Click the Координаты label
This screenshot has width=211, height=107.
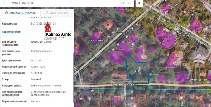(x=10, y=24)
